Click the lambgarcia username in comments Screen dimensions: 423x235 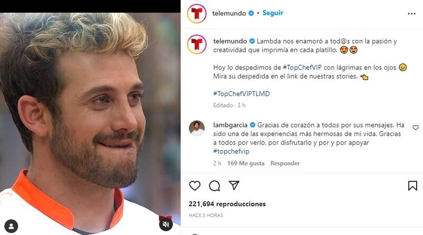point(230,125)
